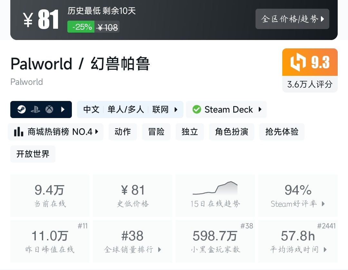Image resolution: width=348 pixels, height=270 pixels.
Task: Open the 15日在线趋势 chart
Action: click(x=215, y=195)
